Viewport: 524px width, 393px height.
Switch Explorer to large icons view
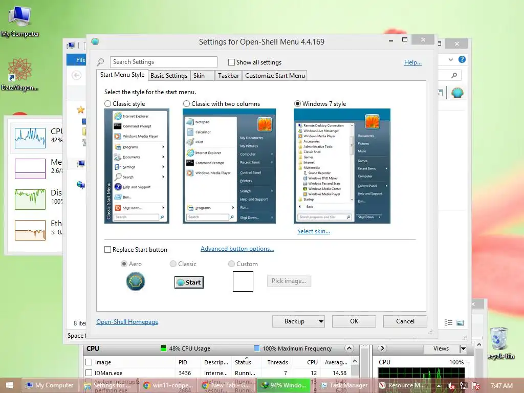tap(460, 323)
